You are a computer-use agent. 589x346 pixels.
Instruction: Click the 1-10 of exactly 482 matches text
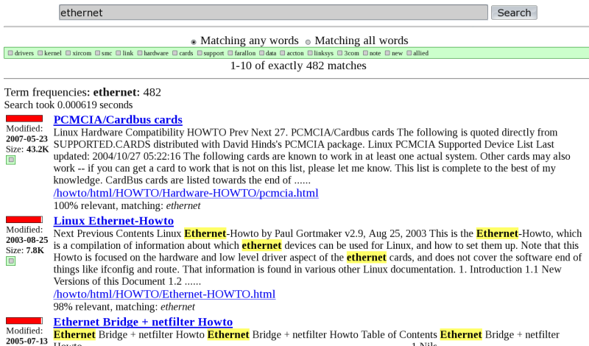coord(298,66)
